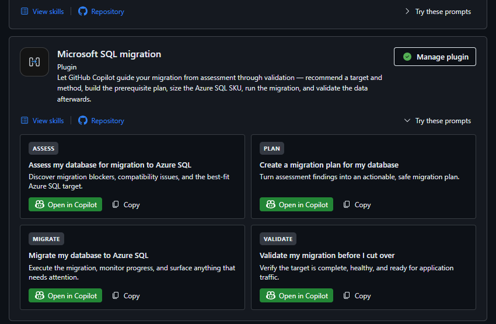This screenshot has width=496, height=324.
Task: Select heading Create a migration plan for my database
Action: point(329,165)
